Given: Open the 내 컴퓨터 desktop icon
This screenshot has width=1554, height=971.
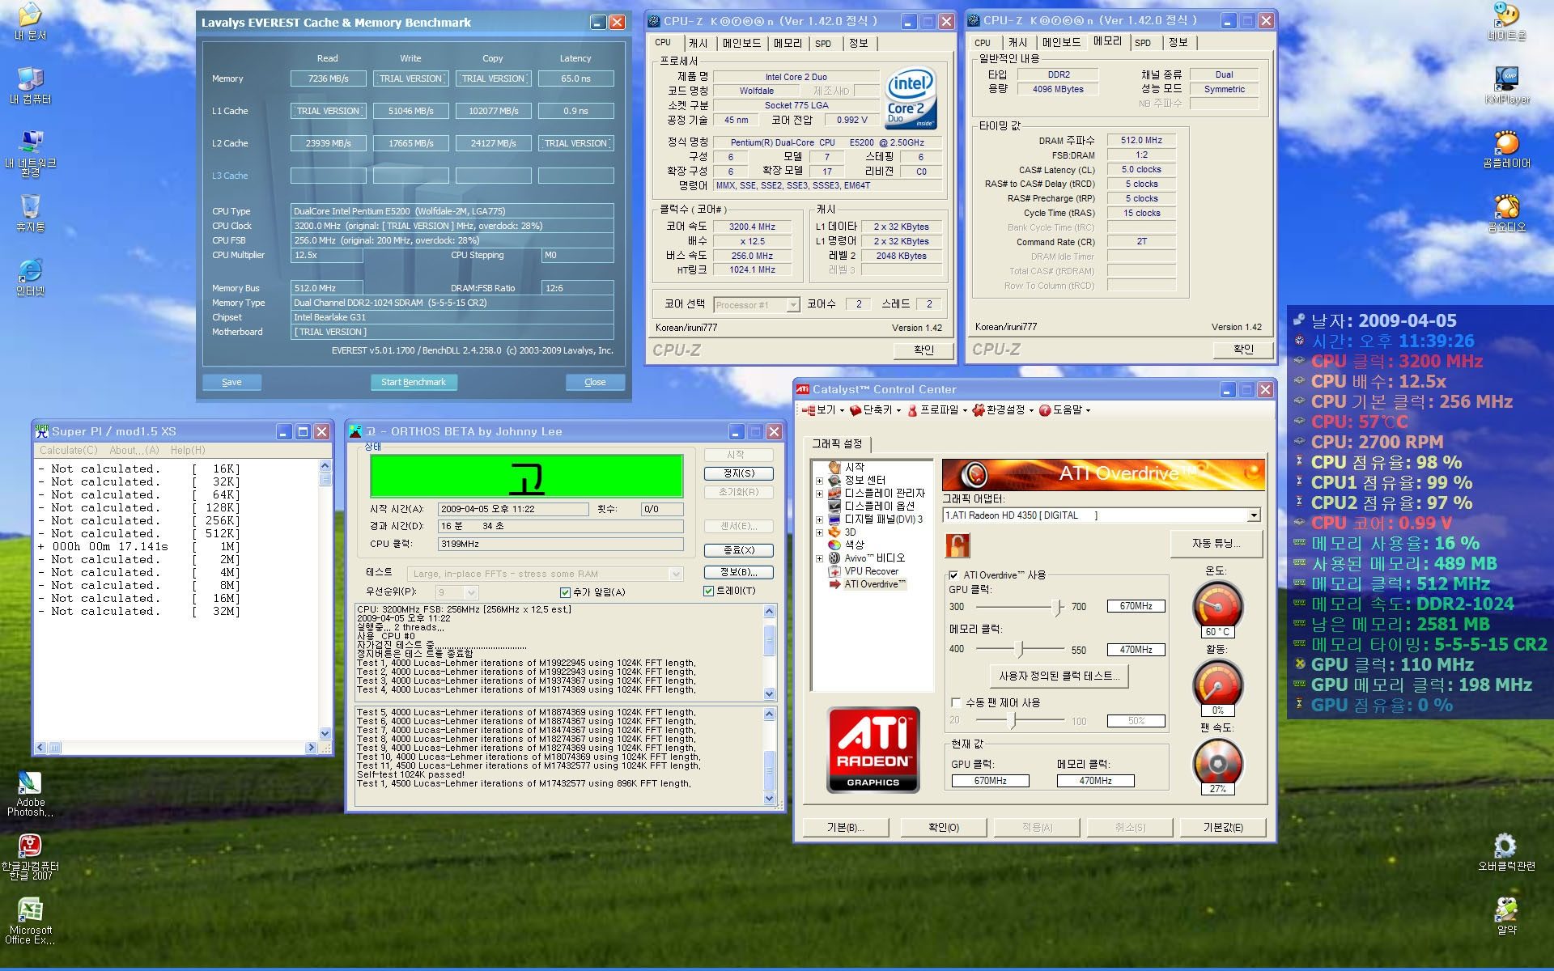Looking at the screenshot, I should pos(30,85).
